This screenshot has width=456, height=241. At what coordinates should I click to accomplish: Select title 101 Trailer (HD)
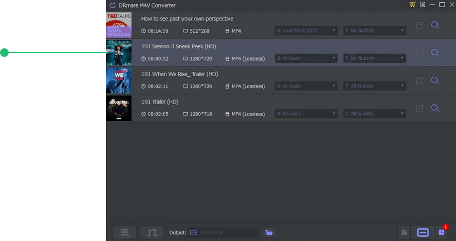[160, 102]
